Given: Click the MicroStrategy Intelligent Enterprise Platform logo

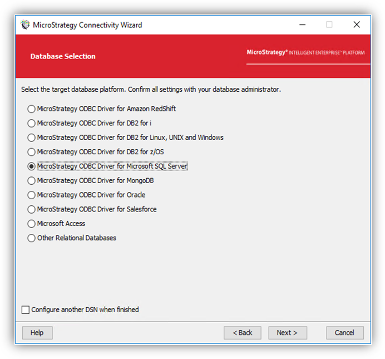Looking at the screenshot, I should click(305, 52).
